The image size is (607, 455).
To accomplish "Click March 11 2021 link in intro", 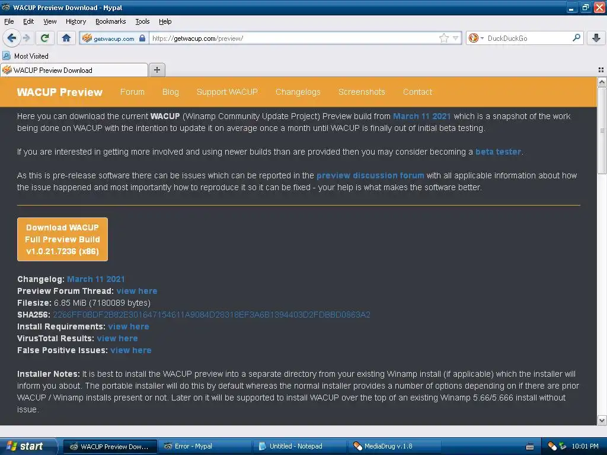I will pyautogui.click(x=421, y=116).
